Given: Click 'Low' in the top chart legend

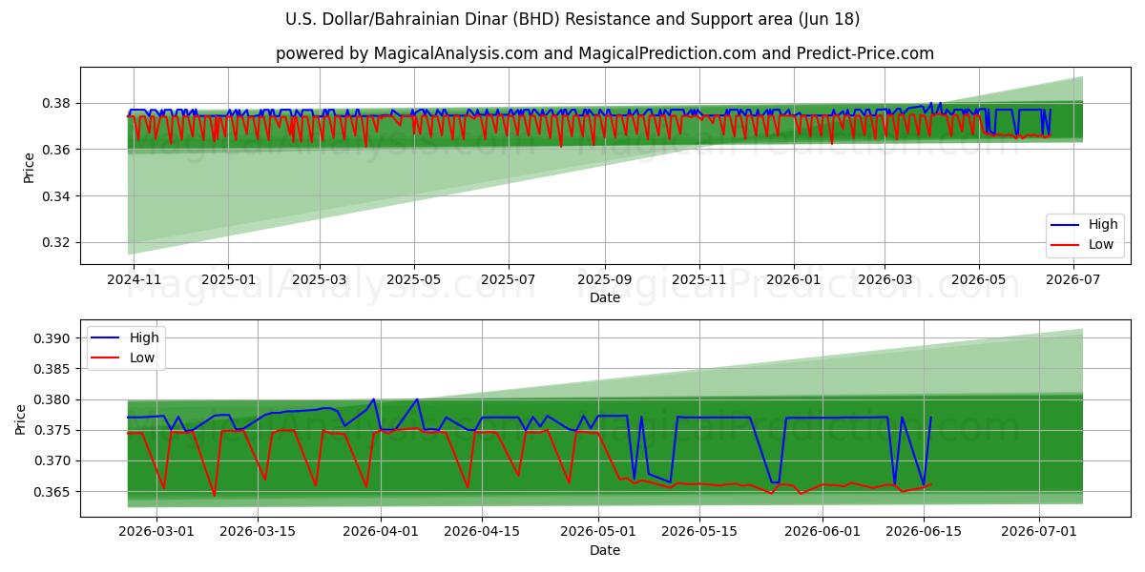Looking at the screenshot, I should (1100, 244).
